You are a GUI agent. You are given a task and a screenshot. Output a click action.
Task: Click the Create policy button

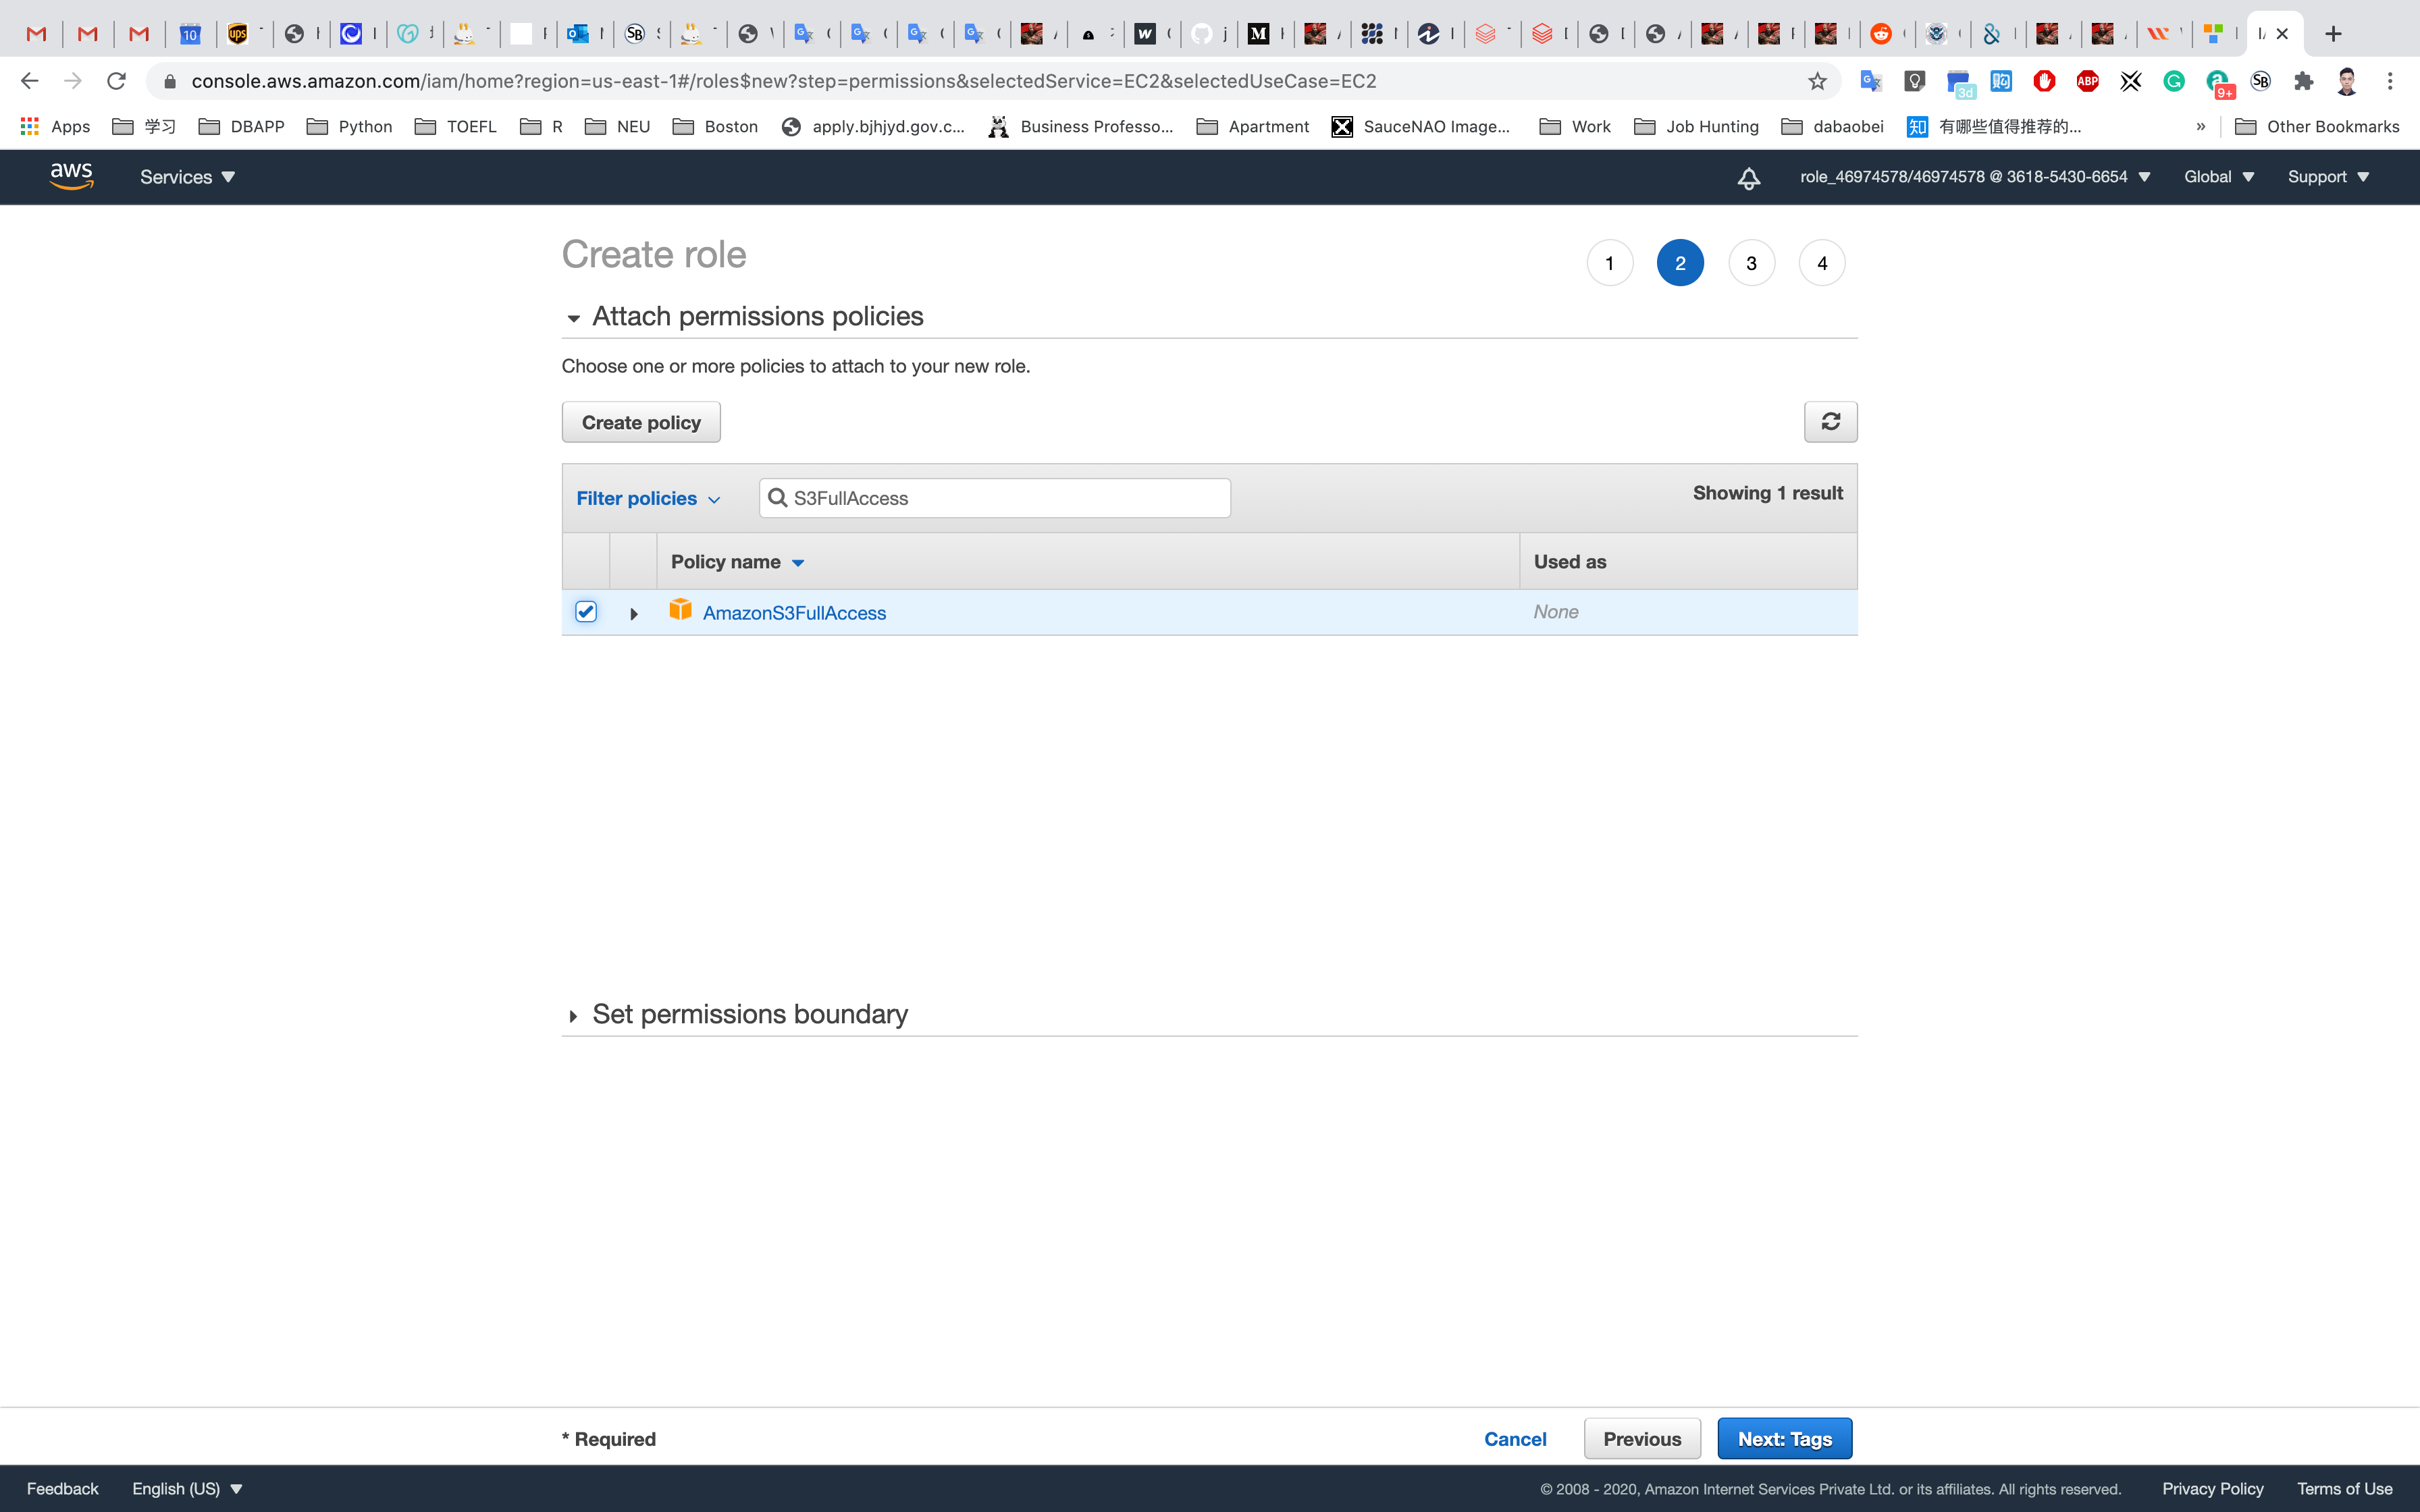pos(641,422)
